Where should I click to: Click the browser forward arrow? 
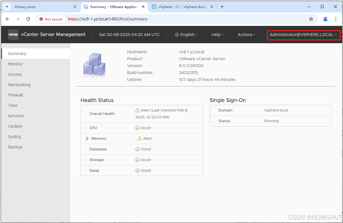pyautogui.click(x=18, y=19)
